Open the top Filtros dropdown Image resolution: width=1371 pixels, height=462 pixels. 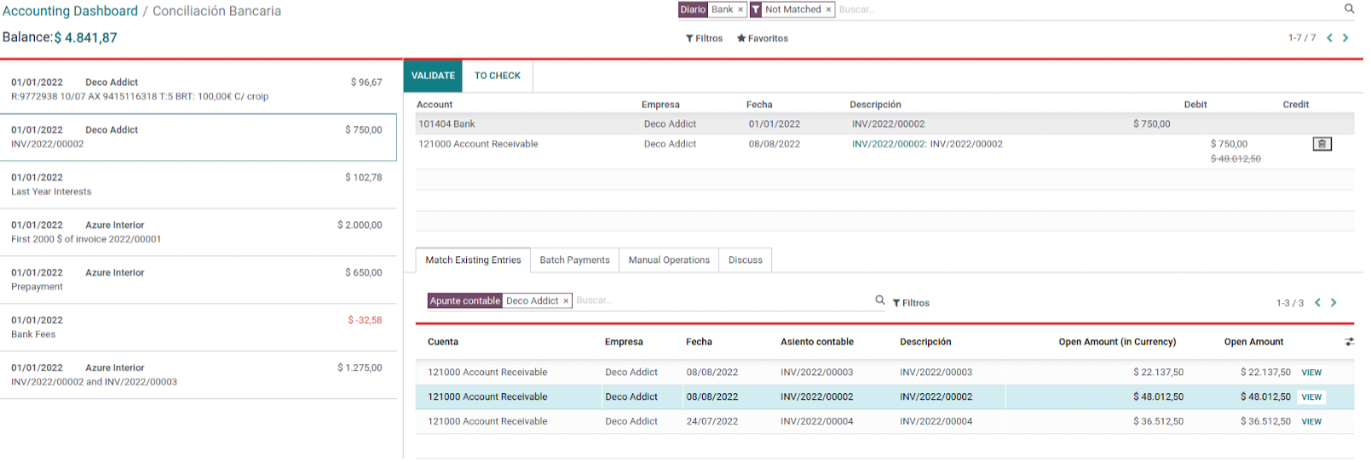(704, 38)
